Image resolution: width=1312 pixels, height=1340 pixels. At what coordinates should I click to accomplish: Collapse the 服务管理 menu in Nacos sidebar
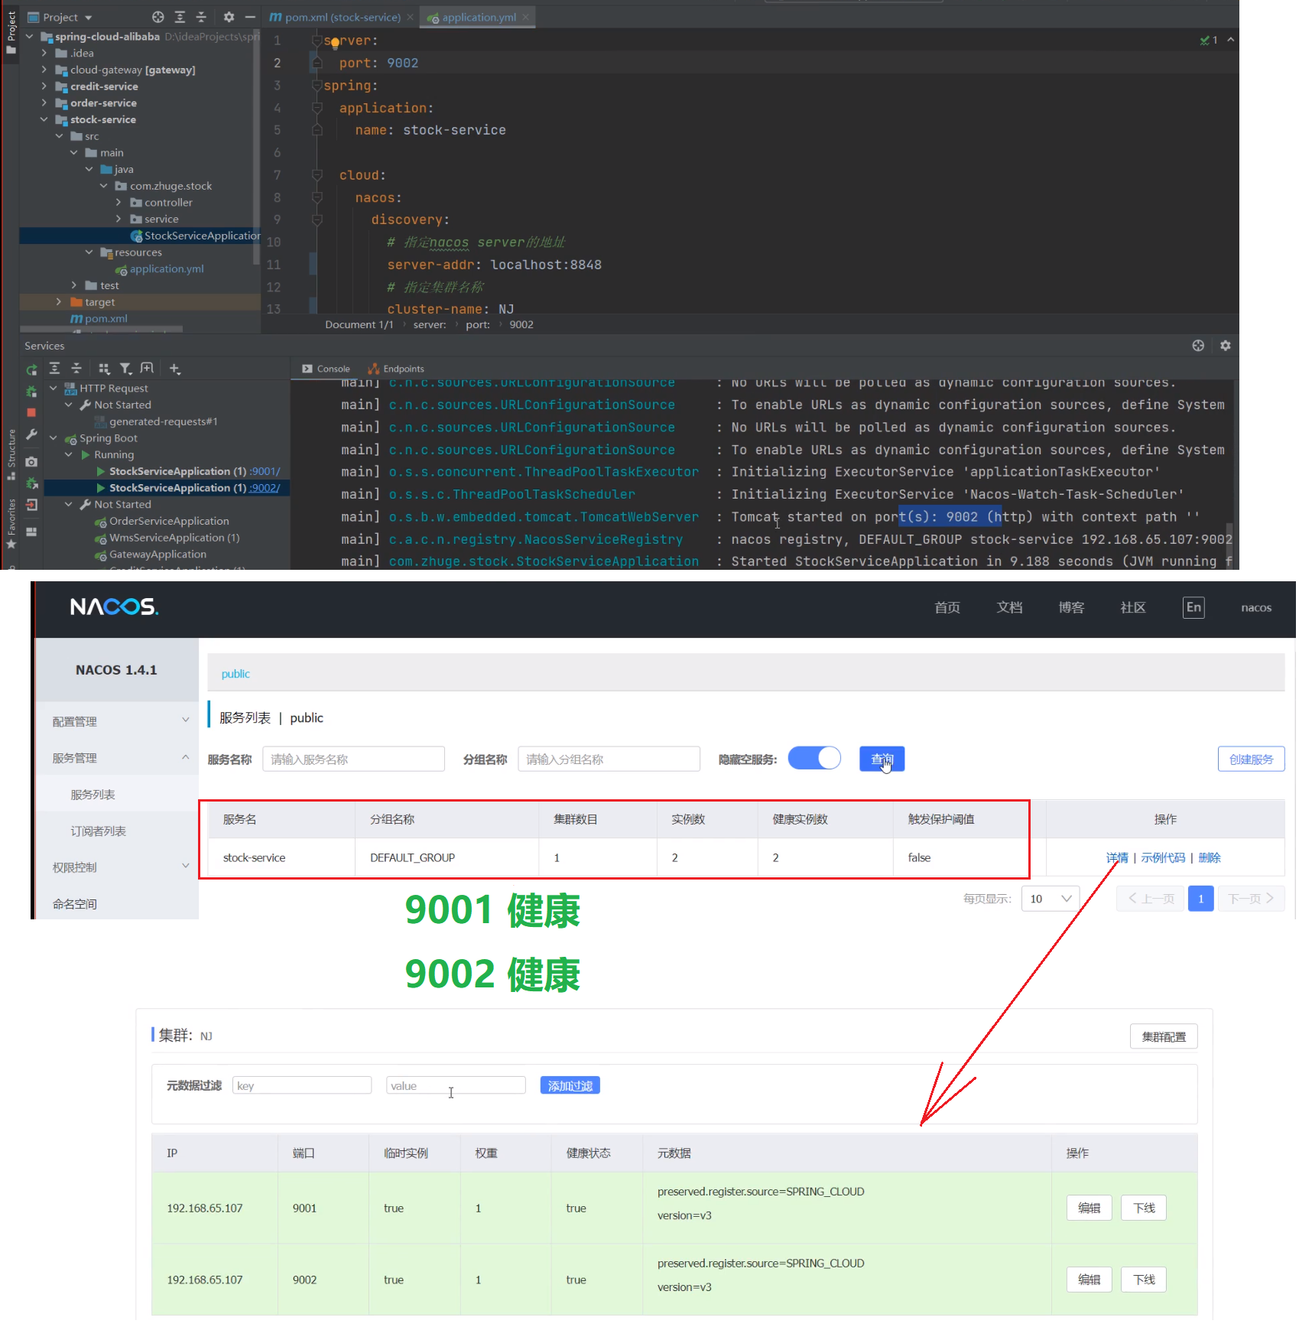click(117, 758)
